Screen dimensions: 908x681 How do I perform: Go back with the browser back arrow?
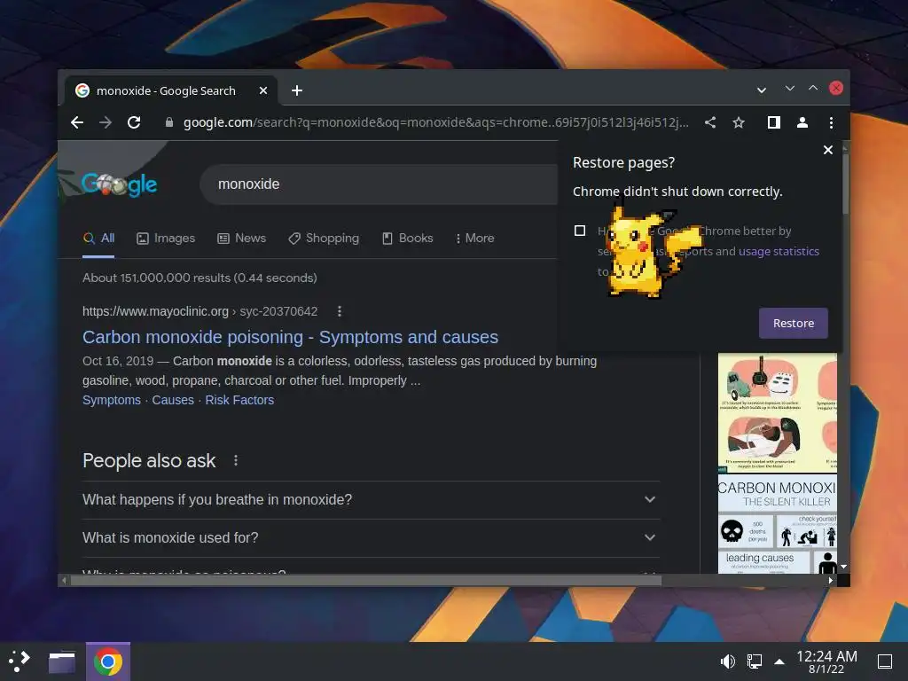[x=77, y=122]
